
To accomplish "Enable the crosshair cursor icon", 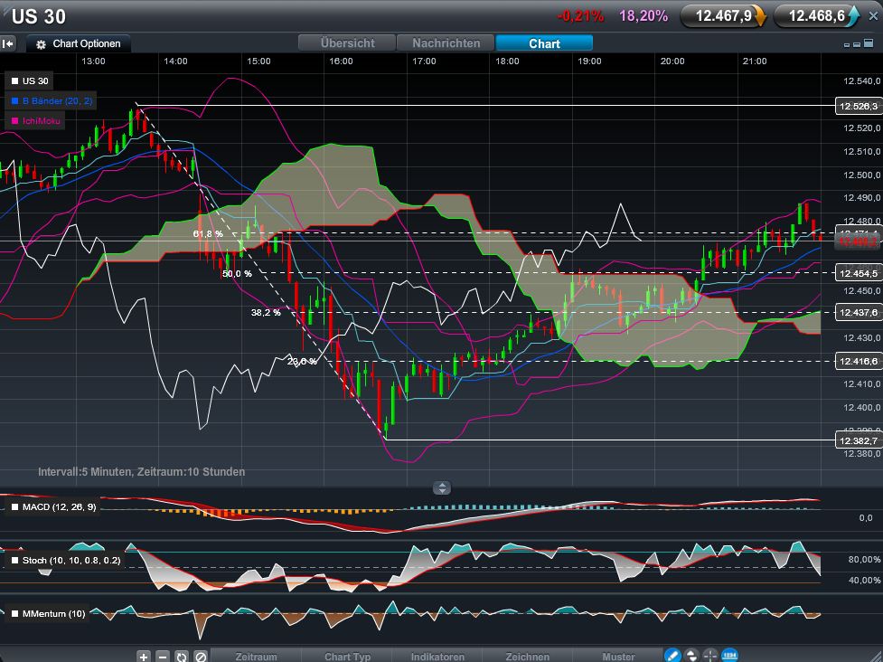I will pyautogui.click(x=711, y=655).
